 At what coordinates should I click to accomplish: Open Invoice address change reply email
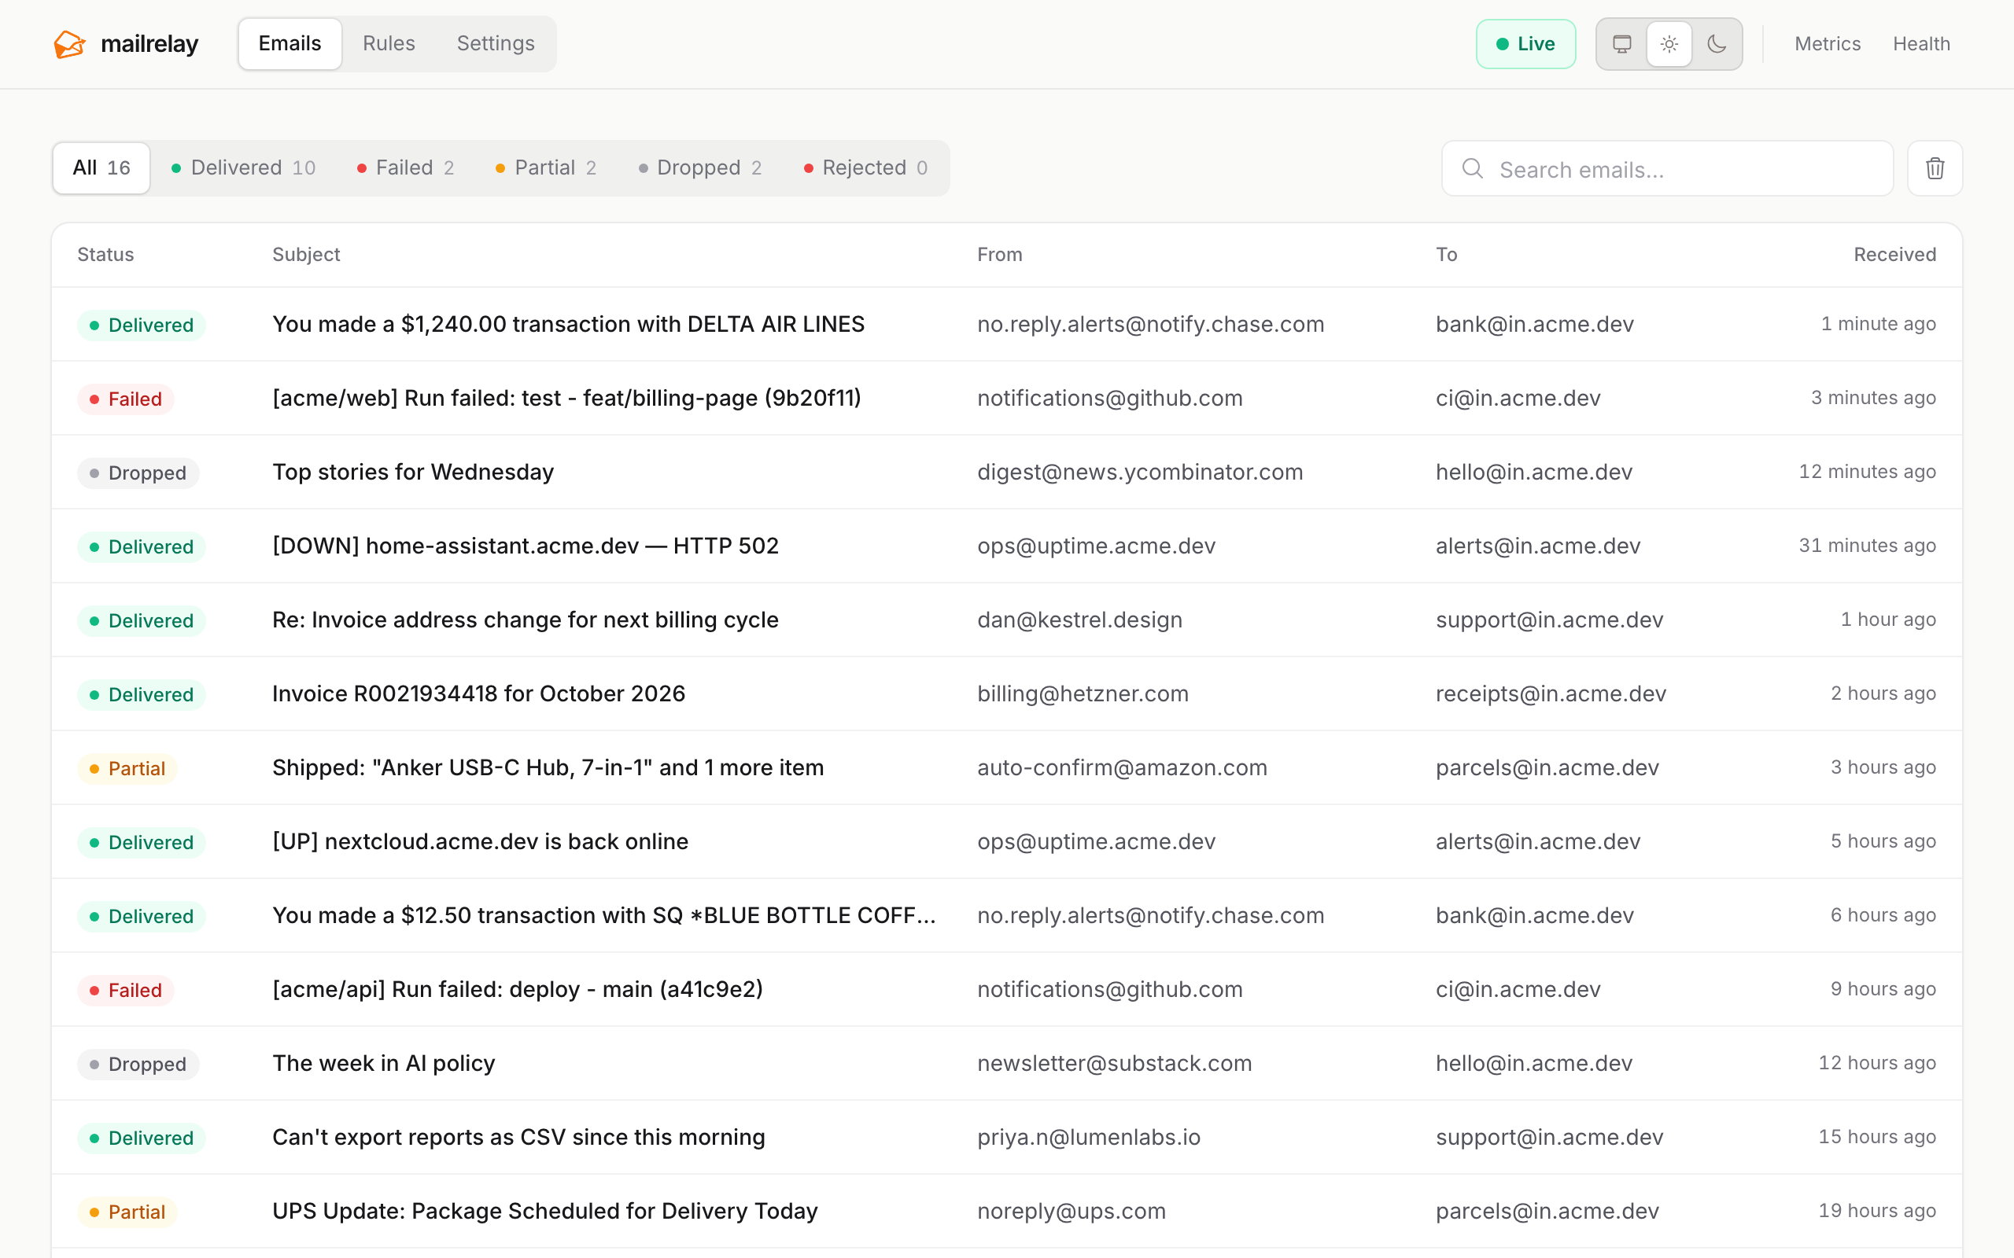[1006, 620]
